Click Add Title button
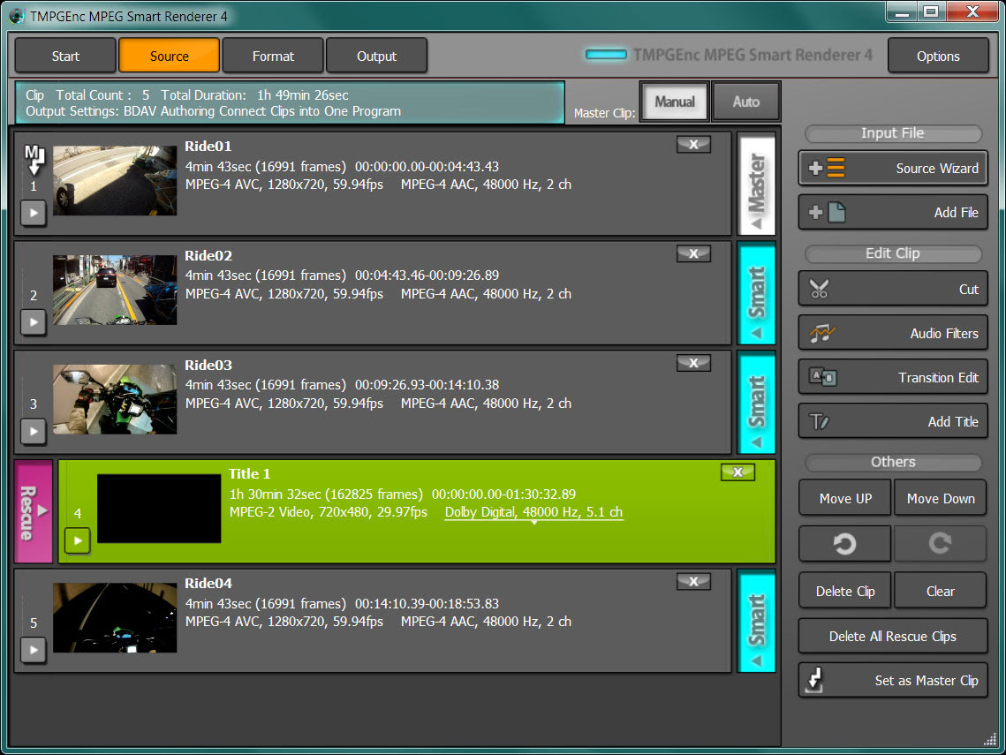 893,421
